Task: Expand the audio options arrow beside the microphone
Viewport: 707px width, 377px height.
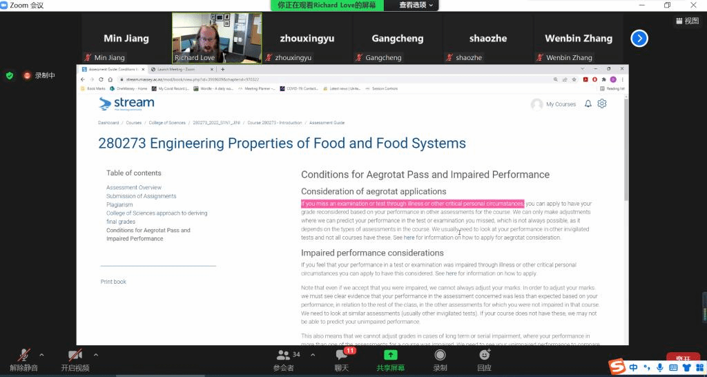Action: [41, 355]
